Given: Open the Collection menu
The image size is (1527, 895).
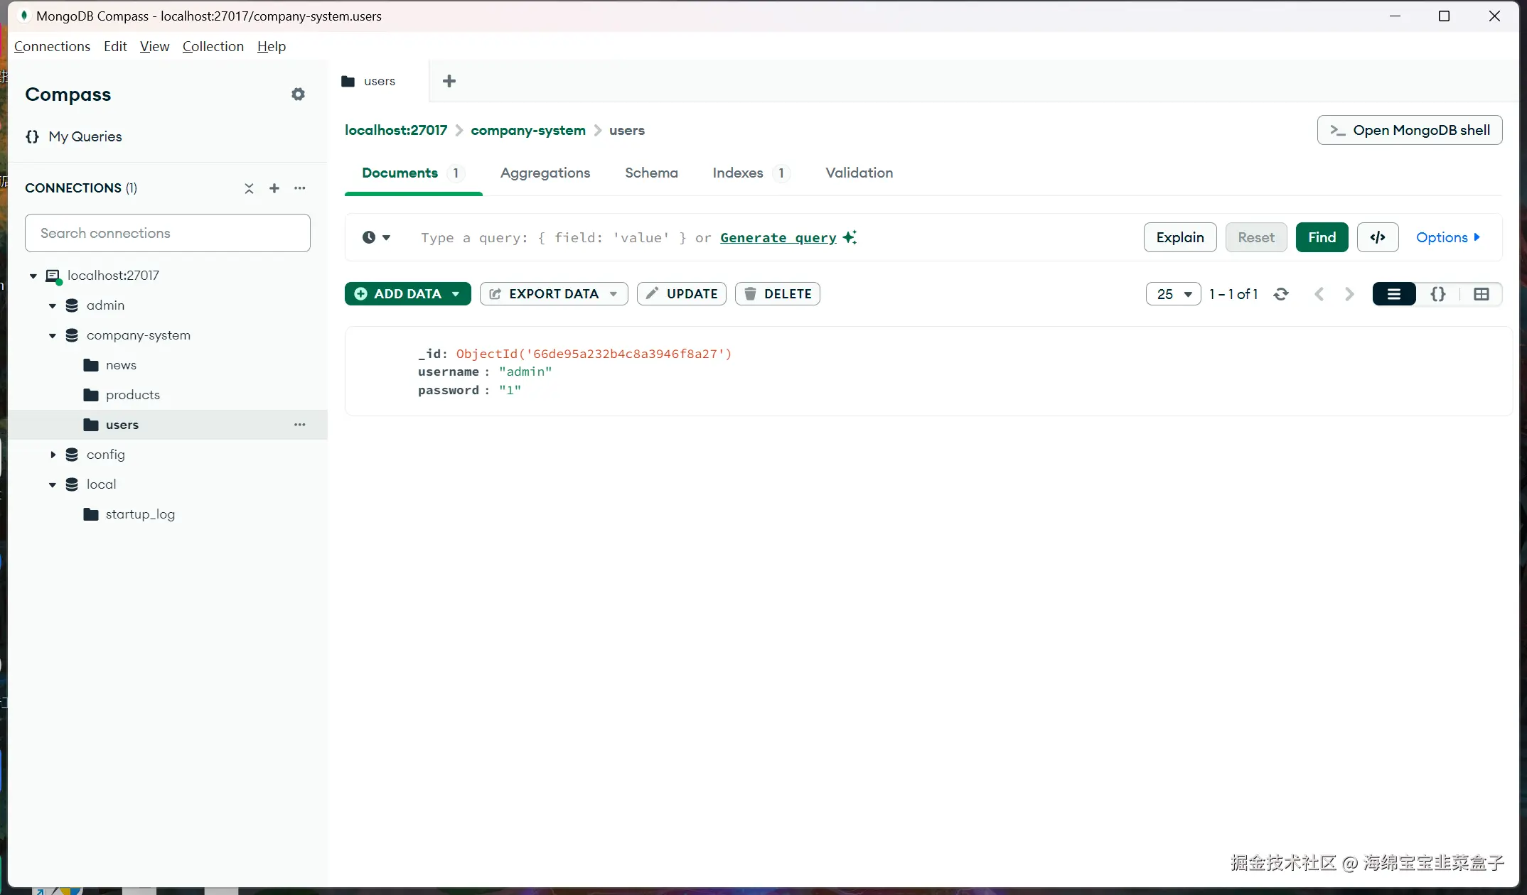Looking at the screenshot, I should [213, 46].
